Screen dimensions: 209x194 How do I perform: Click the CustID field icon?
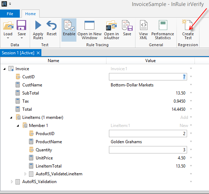(18, 77)
